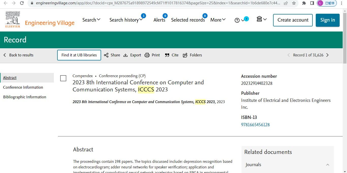Click the browser back arrow
This screenshot has height=173, width=347.
point(6,3)
